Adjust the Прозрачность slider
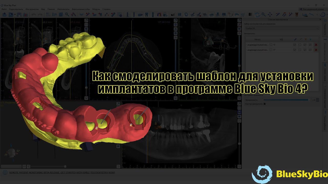 tap(286, 100)
